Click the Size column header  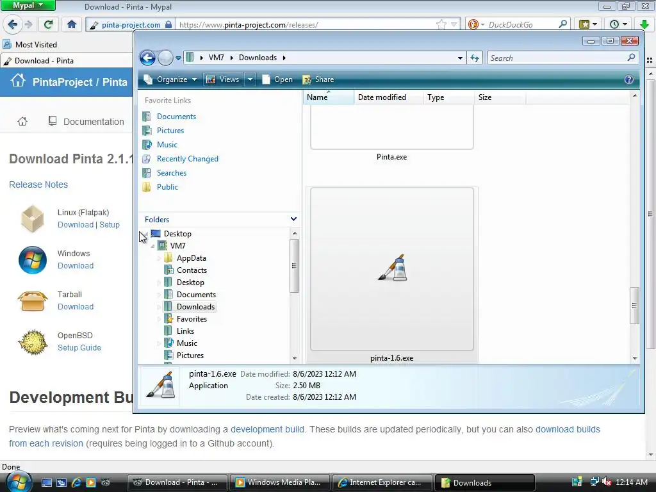500,97
